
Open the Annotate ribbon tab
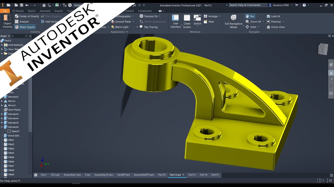(45, 11)
